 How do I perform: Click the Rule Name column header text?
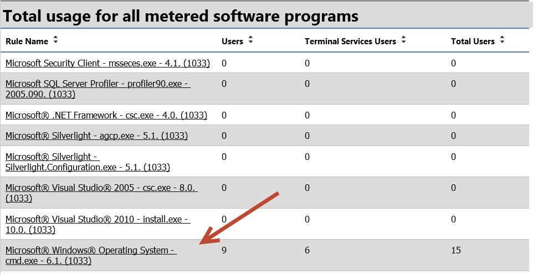pos(27,41)
